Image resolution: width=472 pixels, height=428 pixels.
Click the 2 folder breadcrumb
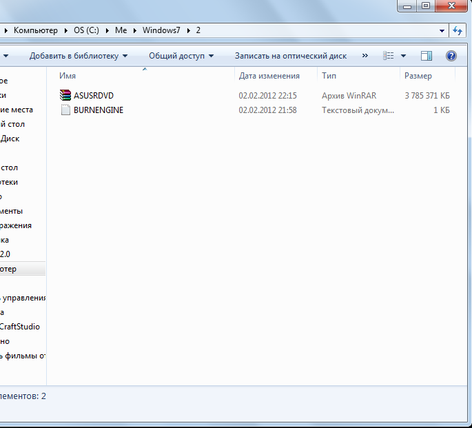coord(198,30)
